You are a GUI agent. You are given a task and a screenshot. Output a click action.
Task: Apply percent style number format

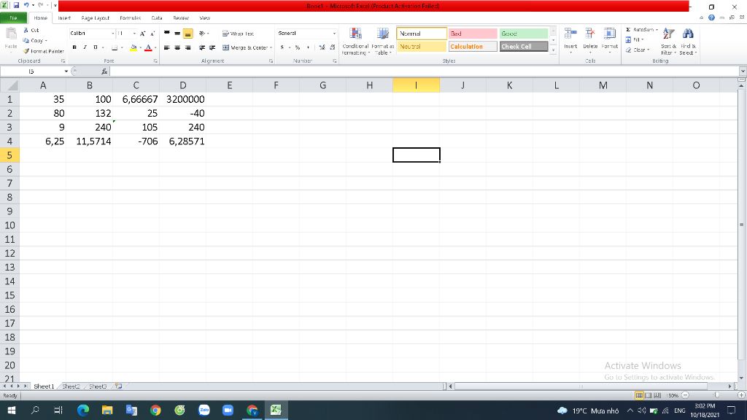[298, 47]
